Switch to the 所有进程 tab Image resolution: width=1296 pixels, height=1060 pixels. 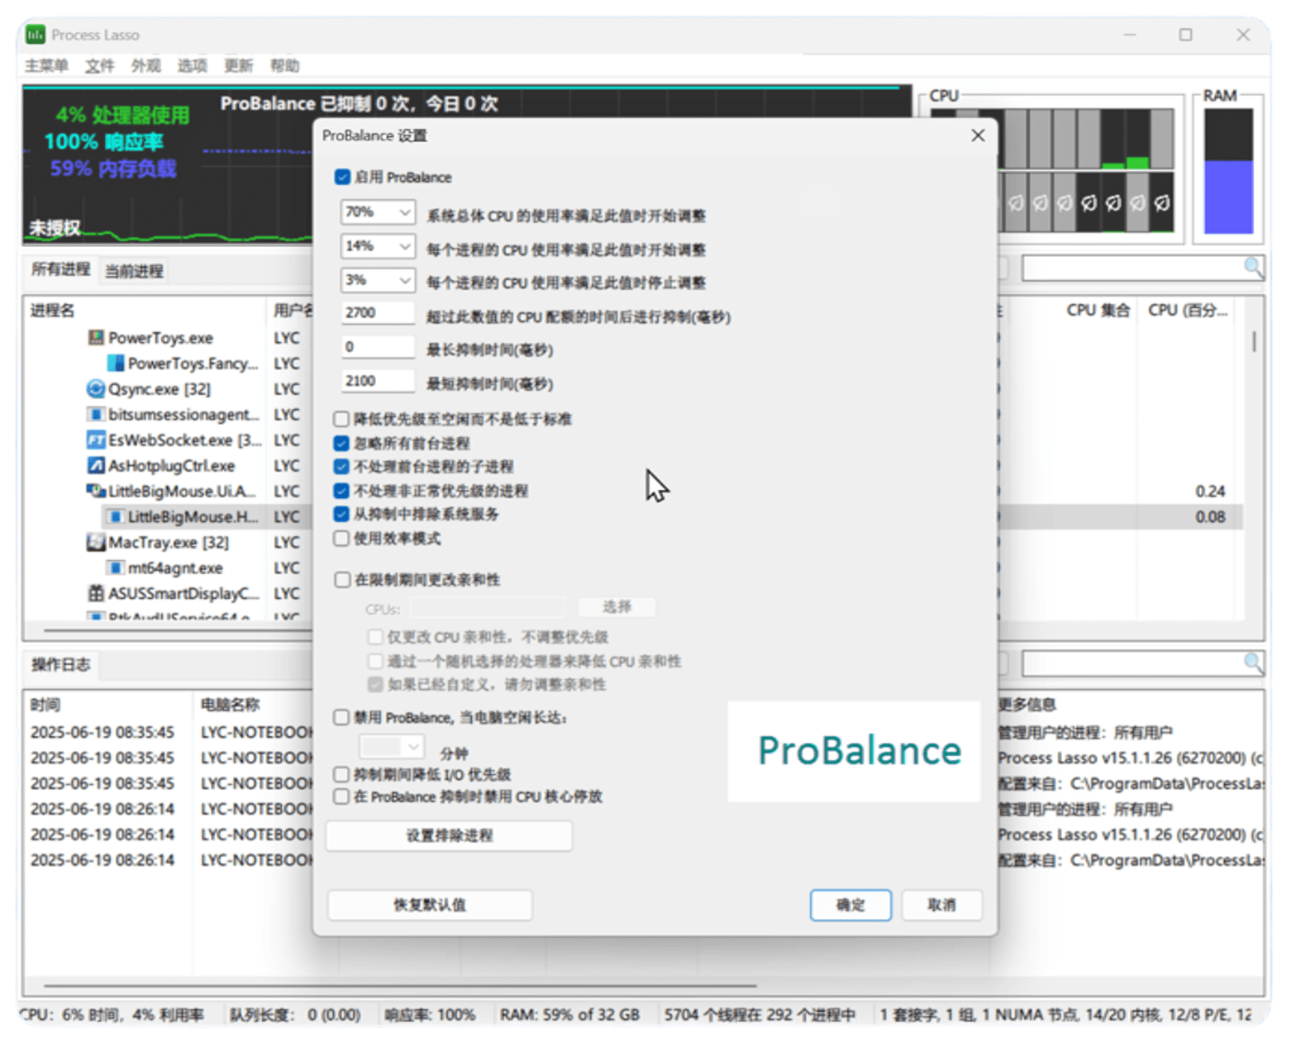pos(60,269)
